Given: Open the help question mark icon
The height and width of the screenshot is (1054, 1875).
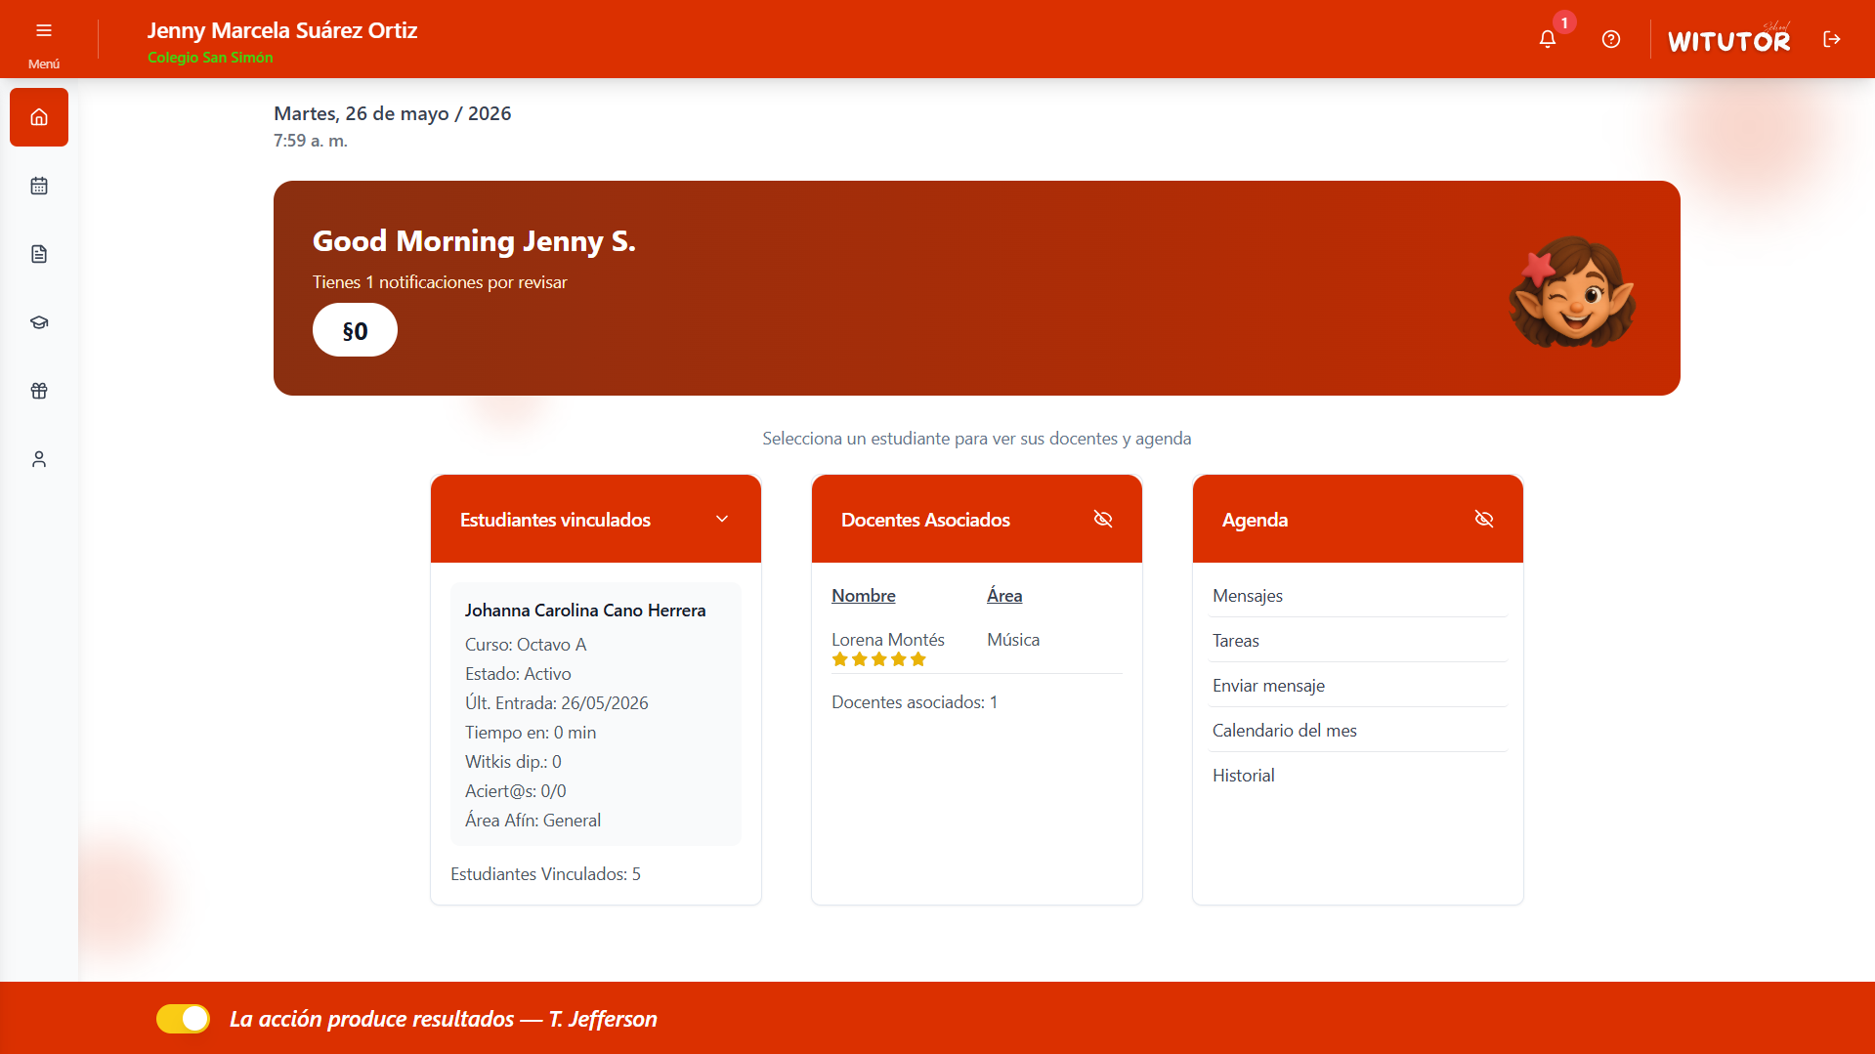Looking at the screenshot, I should click(1611, 39).
